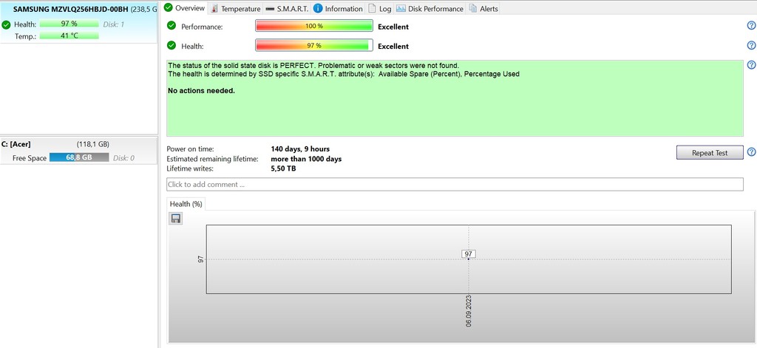Image resolution: width=757 pixels, height=348 pixels.
Task: Select the C: [Acer] partition entry
Action: pos(78,151)
